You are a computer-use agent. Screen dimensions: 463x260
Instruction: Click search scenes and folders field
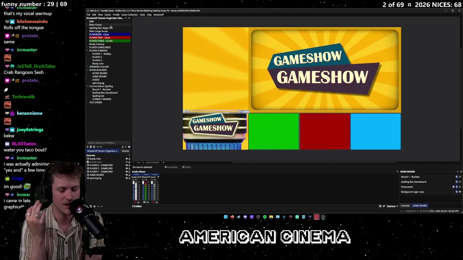click(108, 143)
